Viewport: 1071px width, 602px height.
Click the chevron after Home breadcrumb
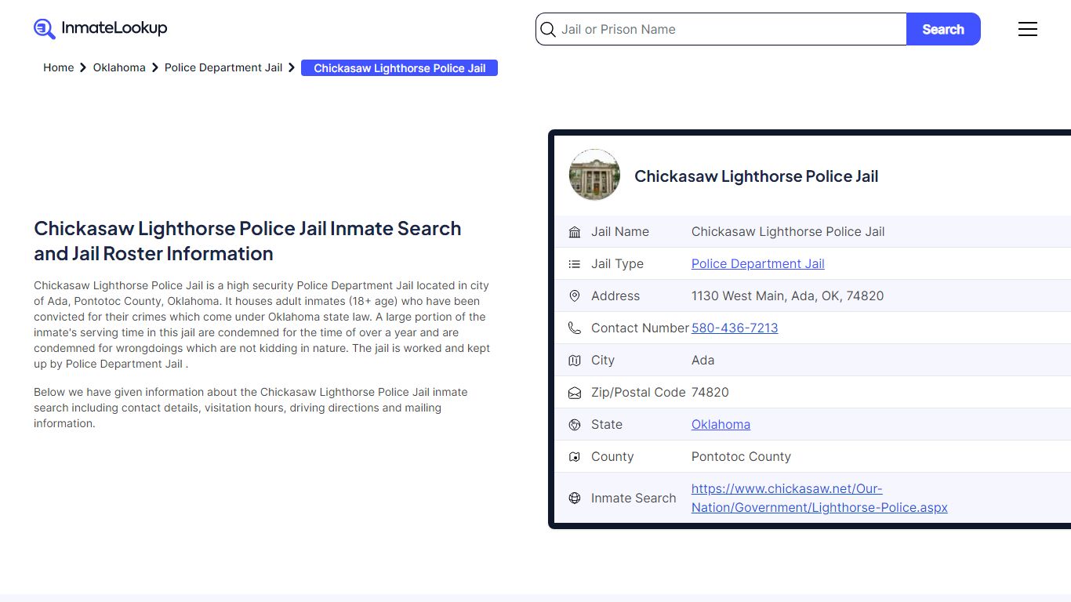click(83, 68)
